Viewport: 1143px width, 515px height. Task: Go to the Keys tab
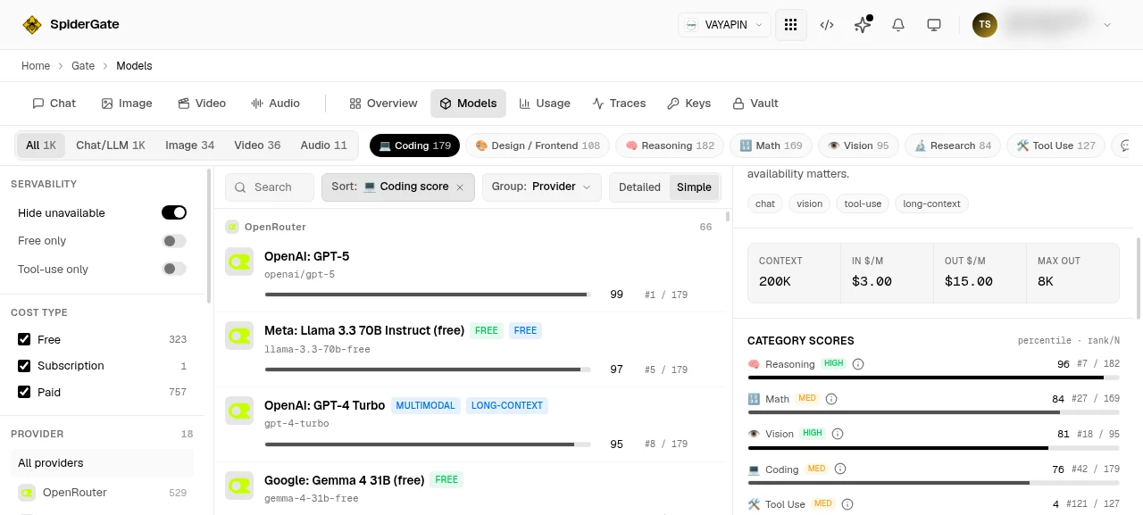coord(689,104)
